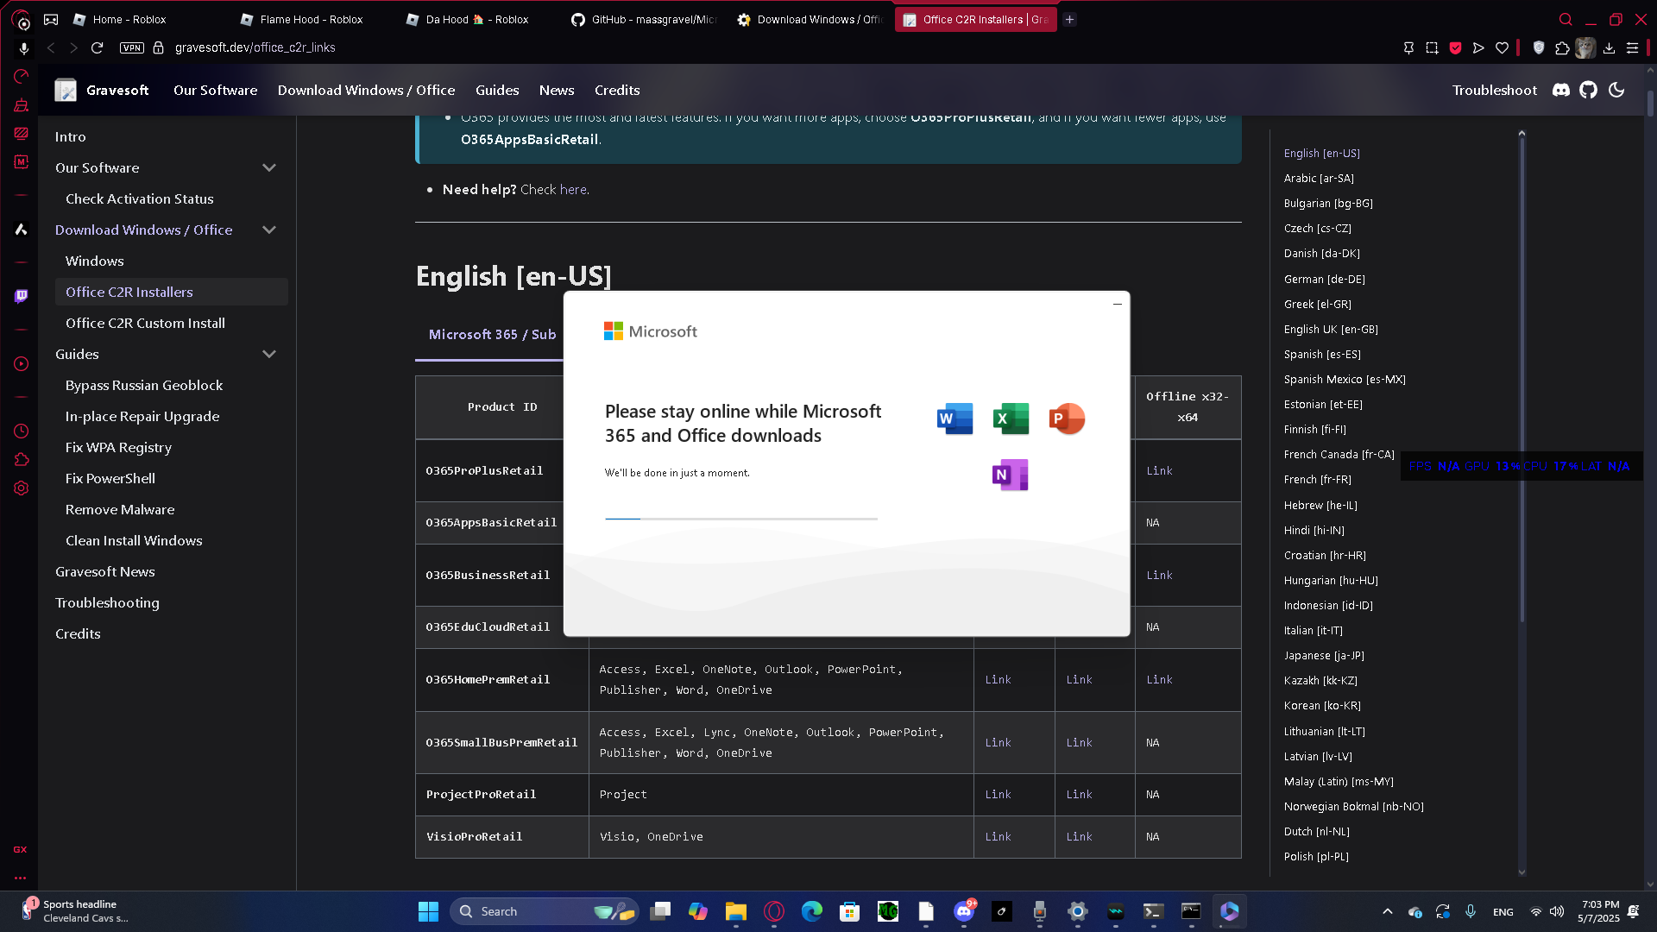The image size is (1657, 932).
Task: Collapse the Guides sidebar section
Action: coord(269,354)
